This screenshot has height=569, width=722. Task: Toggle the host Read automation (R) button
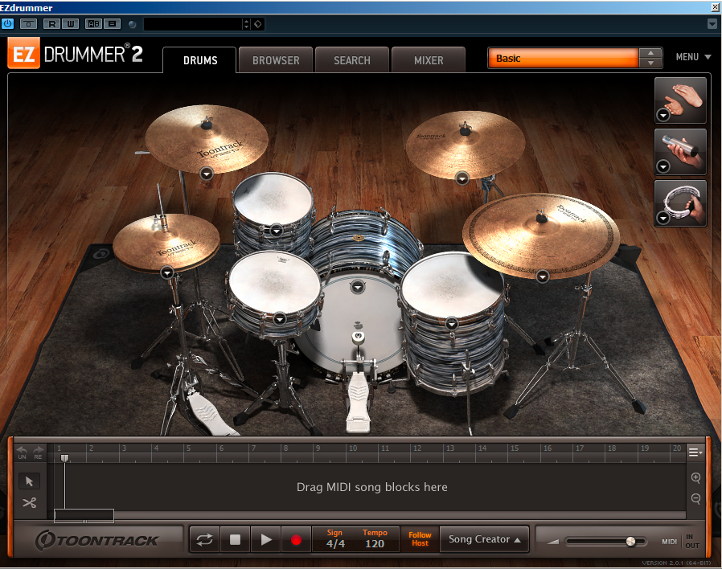[x=52, y=24]
